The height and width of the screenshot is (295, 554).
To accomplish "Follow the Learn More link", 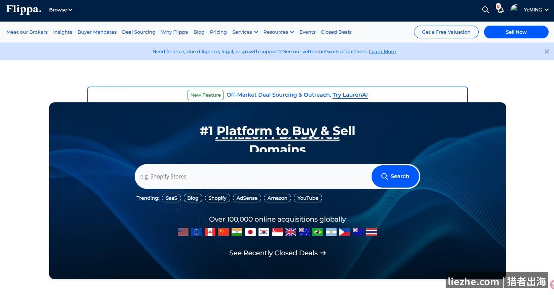I will point(382,52).
